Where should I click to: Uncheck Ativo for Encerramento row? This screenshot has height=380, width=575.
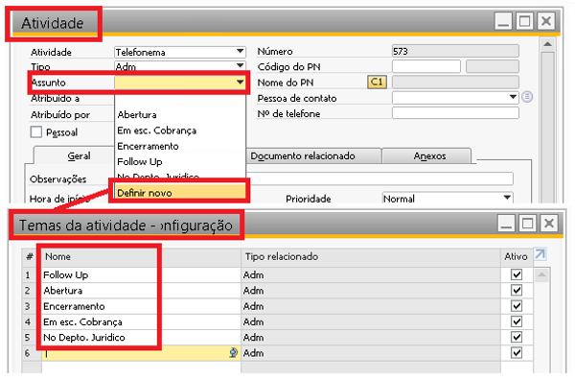(x=517, y=306)
